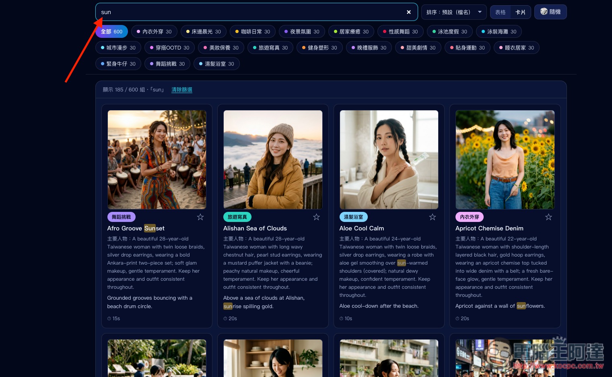Click the '顯示 185 / 600 組' results count
612x377 pixels.
click(124, 90)
